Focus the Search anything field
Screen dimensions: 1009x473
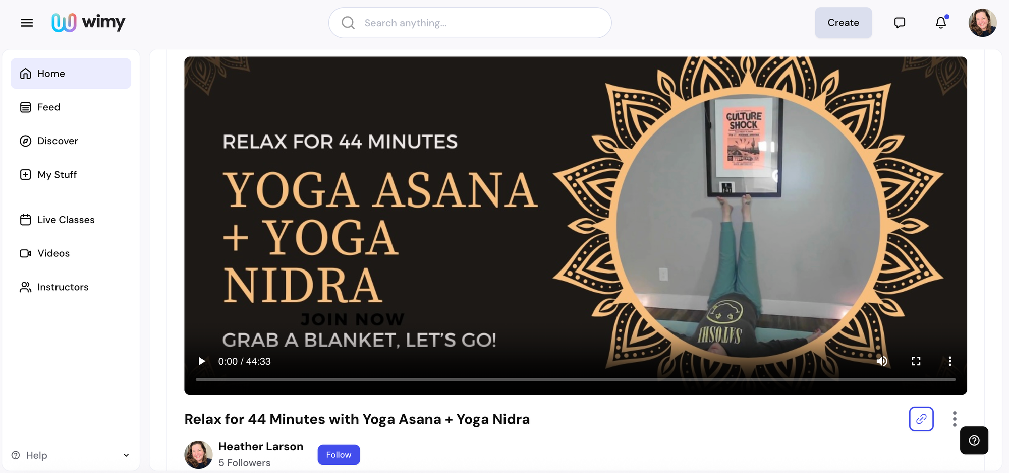click(470, 23)
